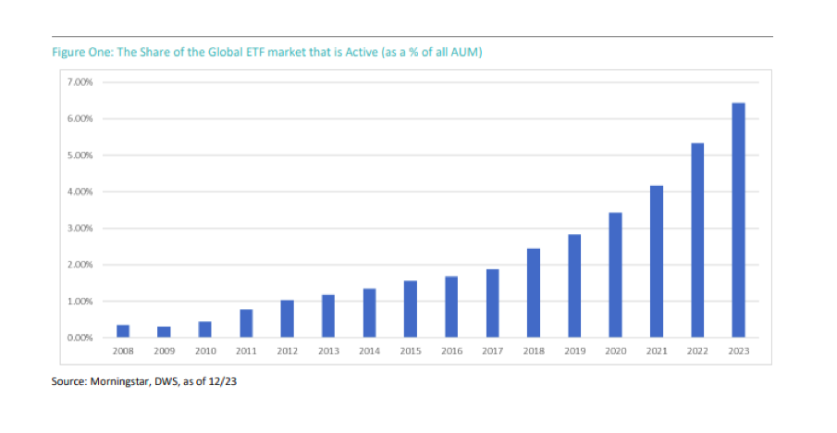Click the 2021 bar
The height and width of the screenshot is (433, 837).
tap(657, 262)
